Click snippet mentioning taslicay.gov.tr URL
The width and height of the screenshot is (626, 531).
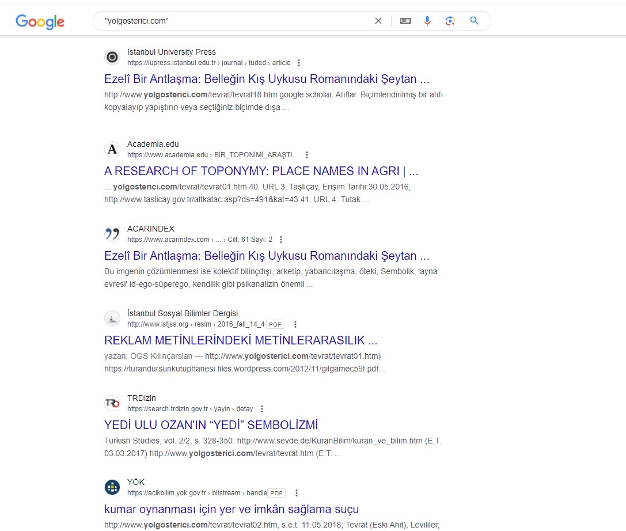pos(257,194)
